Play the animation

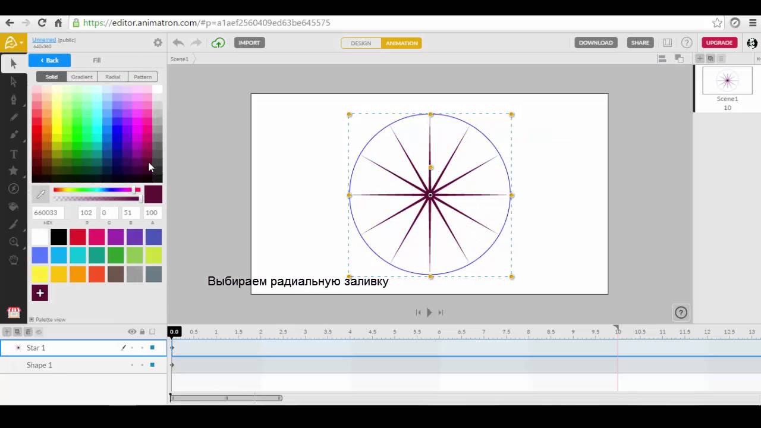[x=429, y=313]
